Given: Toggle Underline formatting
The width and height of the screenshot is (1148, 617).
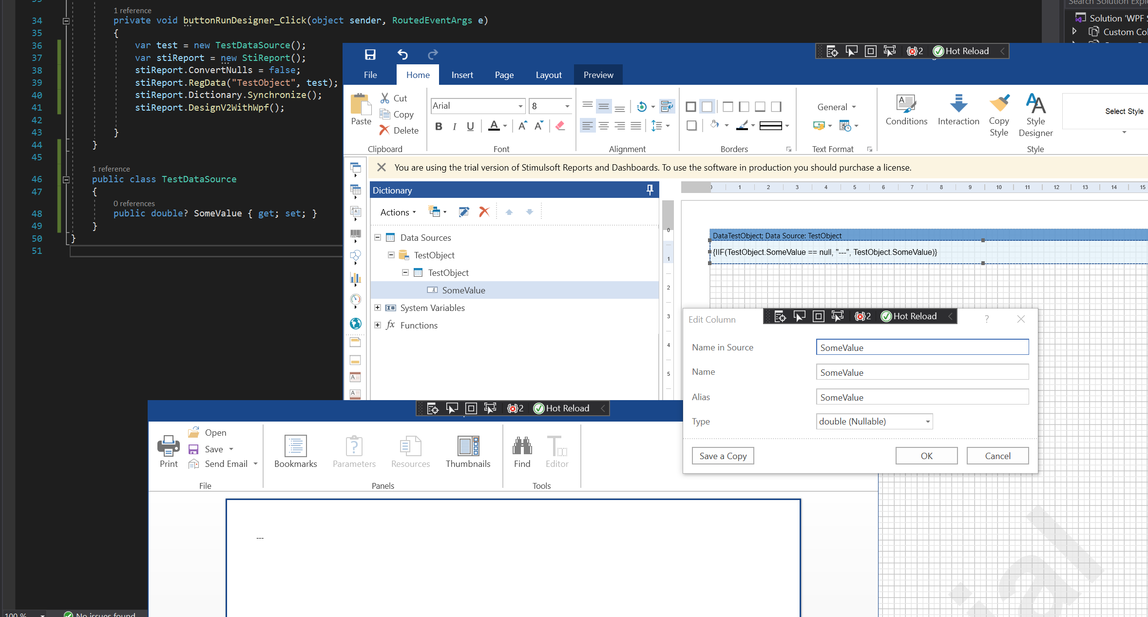Looking at the screenshot, I should (x=470, y=126).
